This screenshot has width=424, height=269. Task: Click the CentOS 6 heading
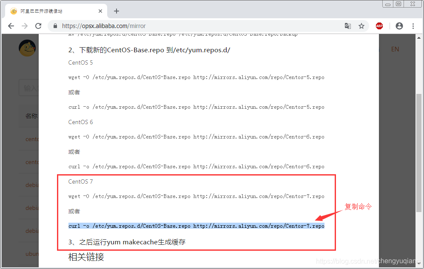click(x=80, y=122)
